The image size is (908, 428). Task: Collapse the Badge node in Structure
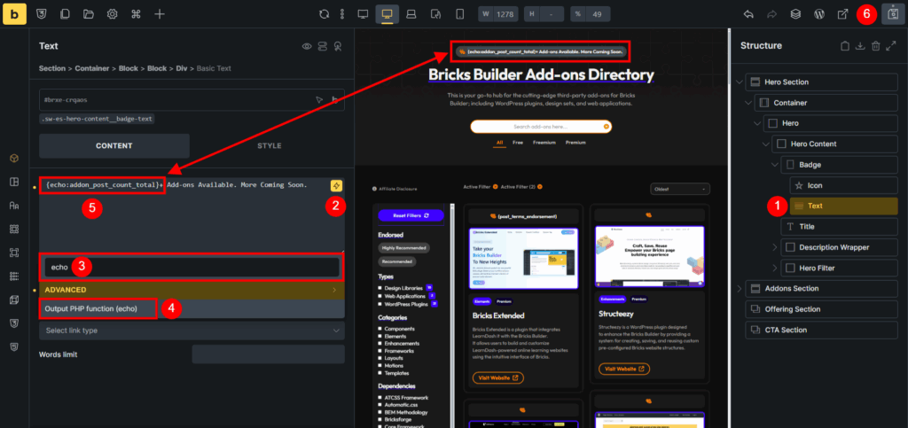pyautogui.click(x=775, y=165)
